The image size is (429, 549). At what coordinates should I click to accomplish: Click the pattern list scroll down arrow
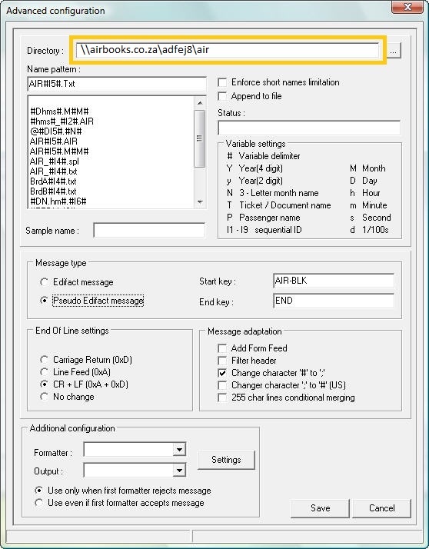pyautogui.click(x=200, y=201)
